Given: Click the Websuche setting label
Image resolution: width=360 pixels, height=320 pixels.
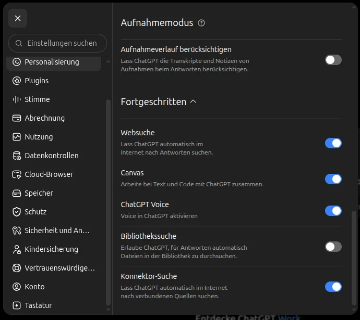Looking at the screenshot, I should pos(138,133).
